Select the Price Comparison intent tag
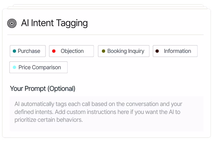Screen dimensions: 213x142 click(38, 67)
